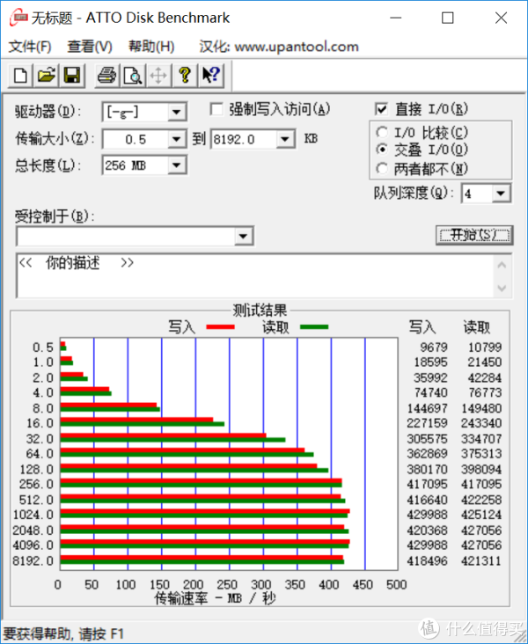Viewport: 528px width, 644px height.
Task: Select the 两者都不(N) radio button
Action: (x=382, y=168)
